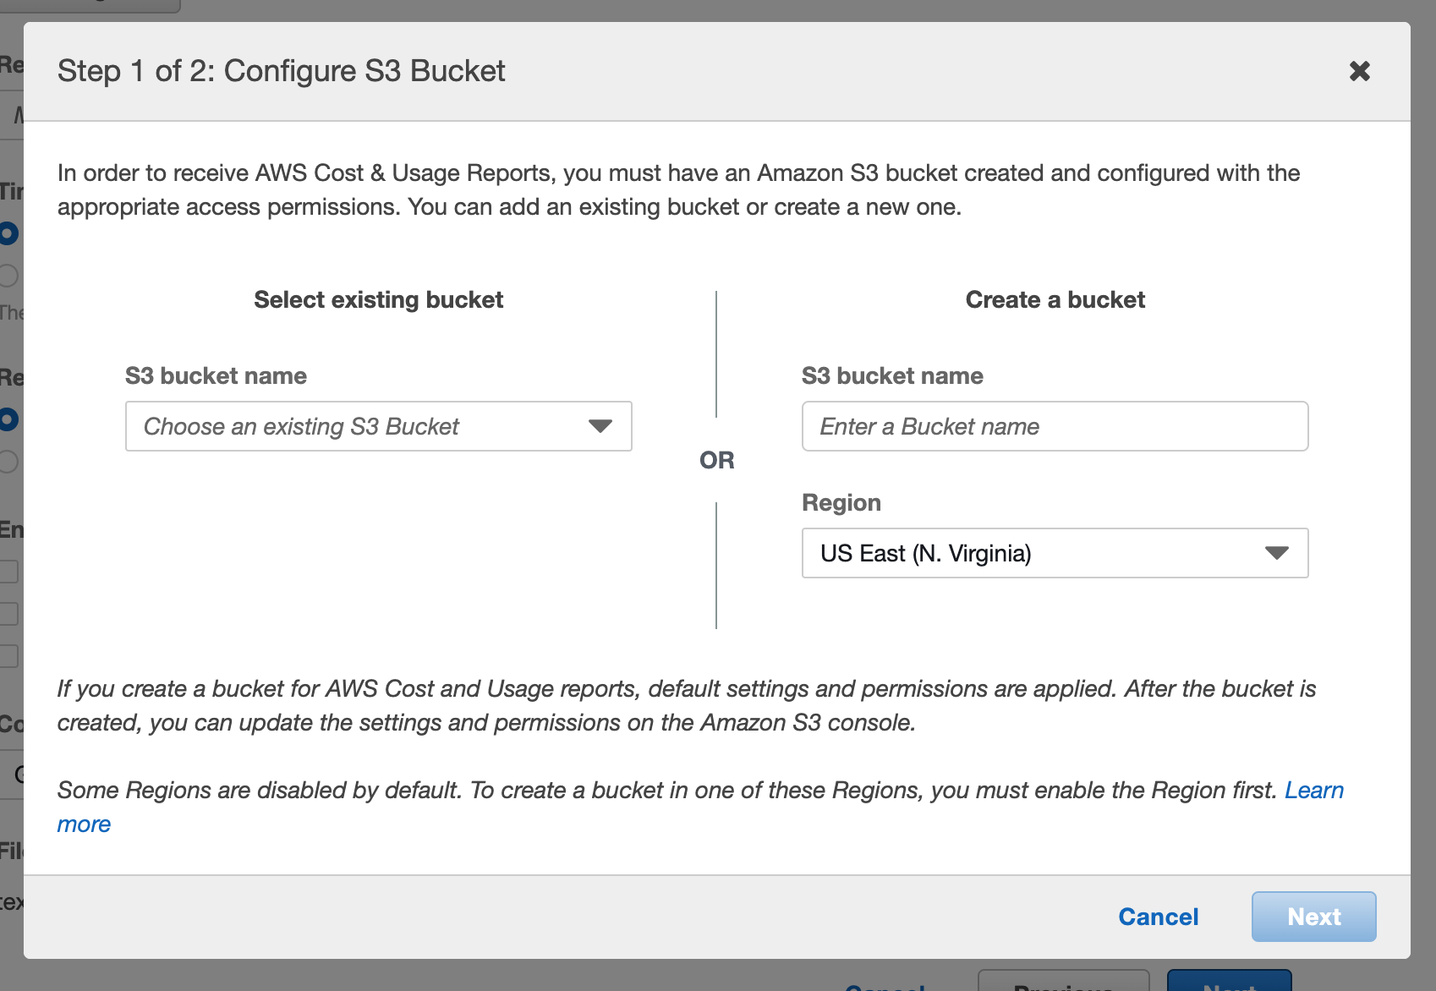This screenshot has height=991, width=1436.
Task: Select the filled radio button under second section
Action: tap(7, 419)
